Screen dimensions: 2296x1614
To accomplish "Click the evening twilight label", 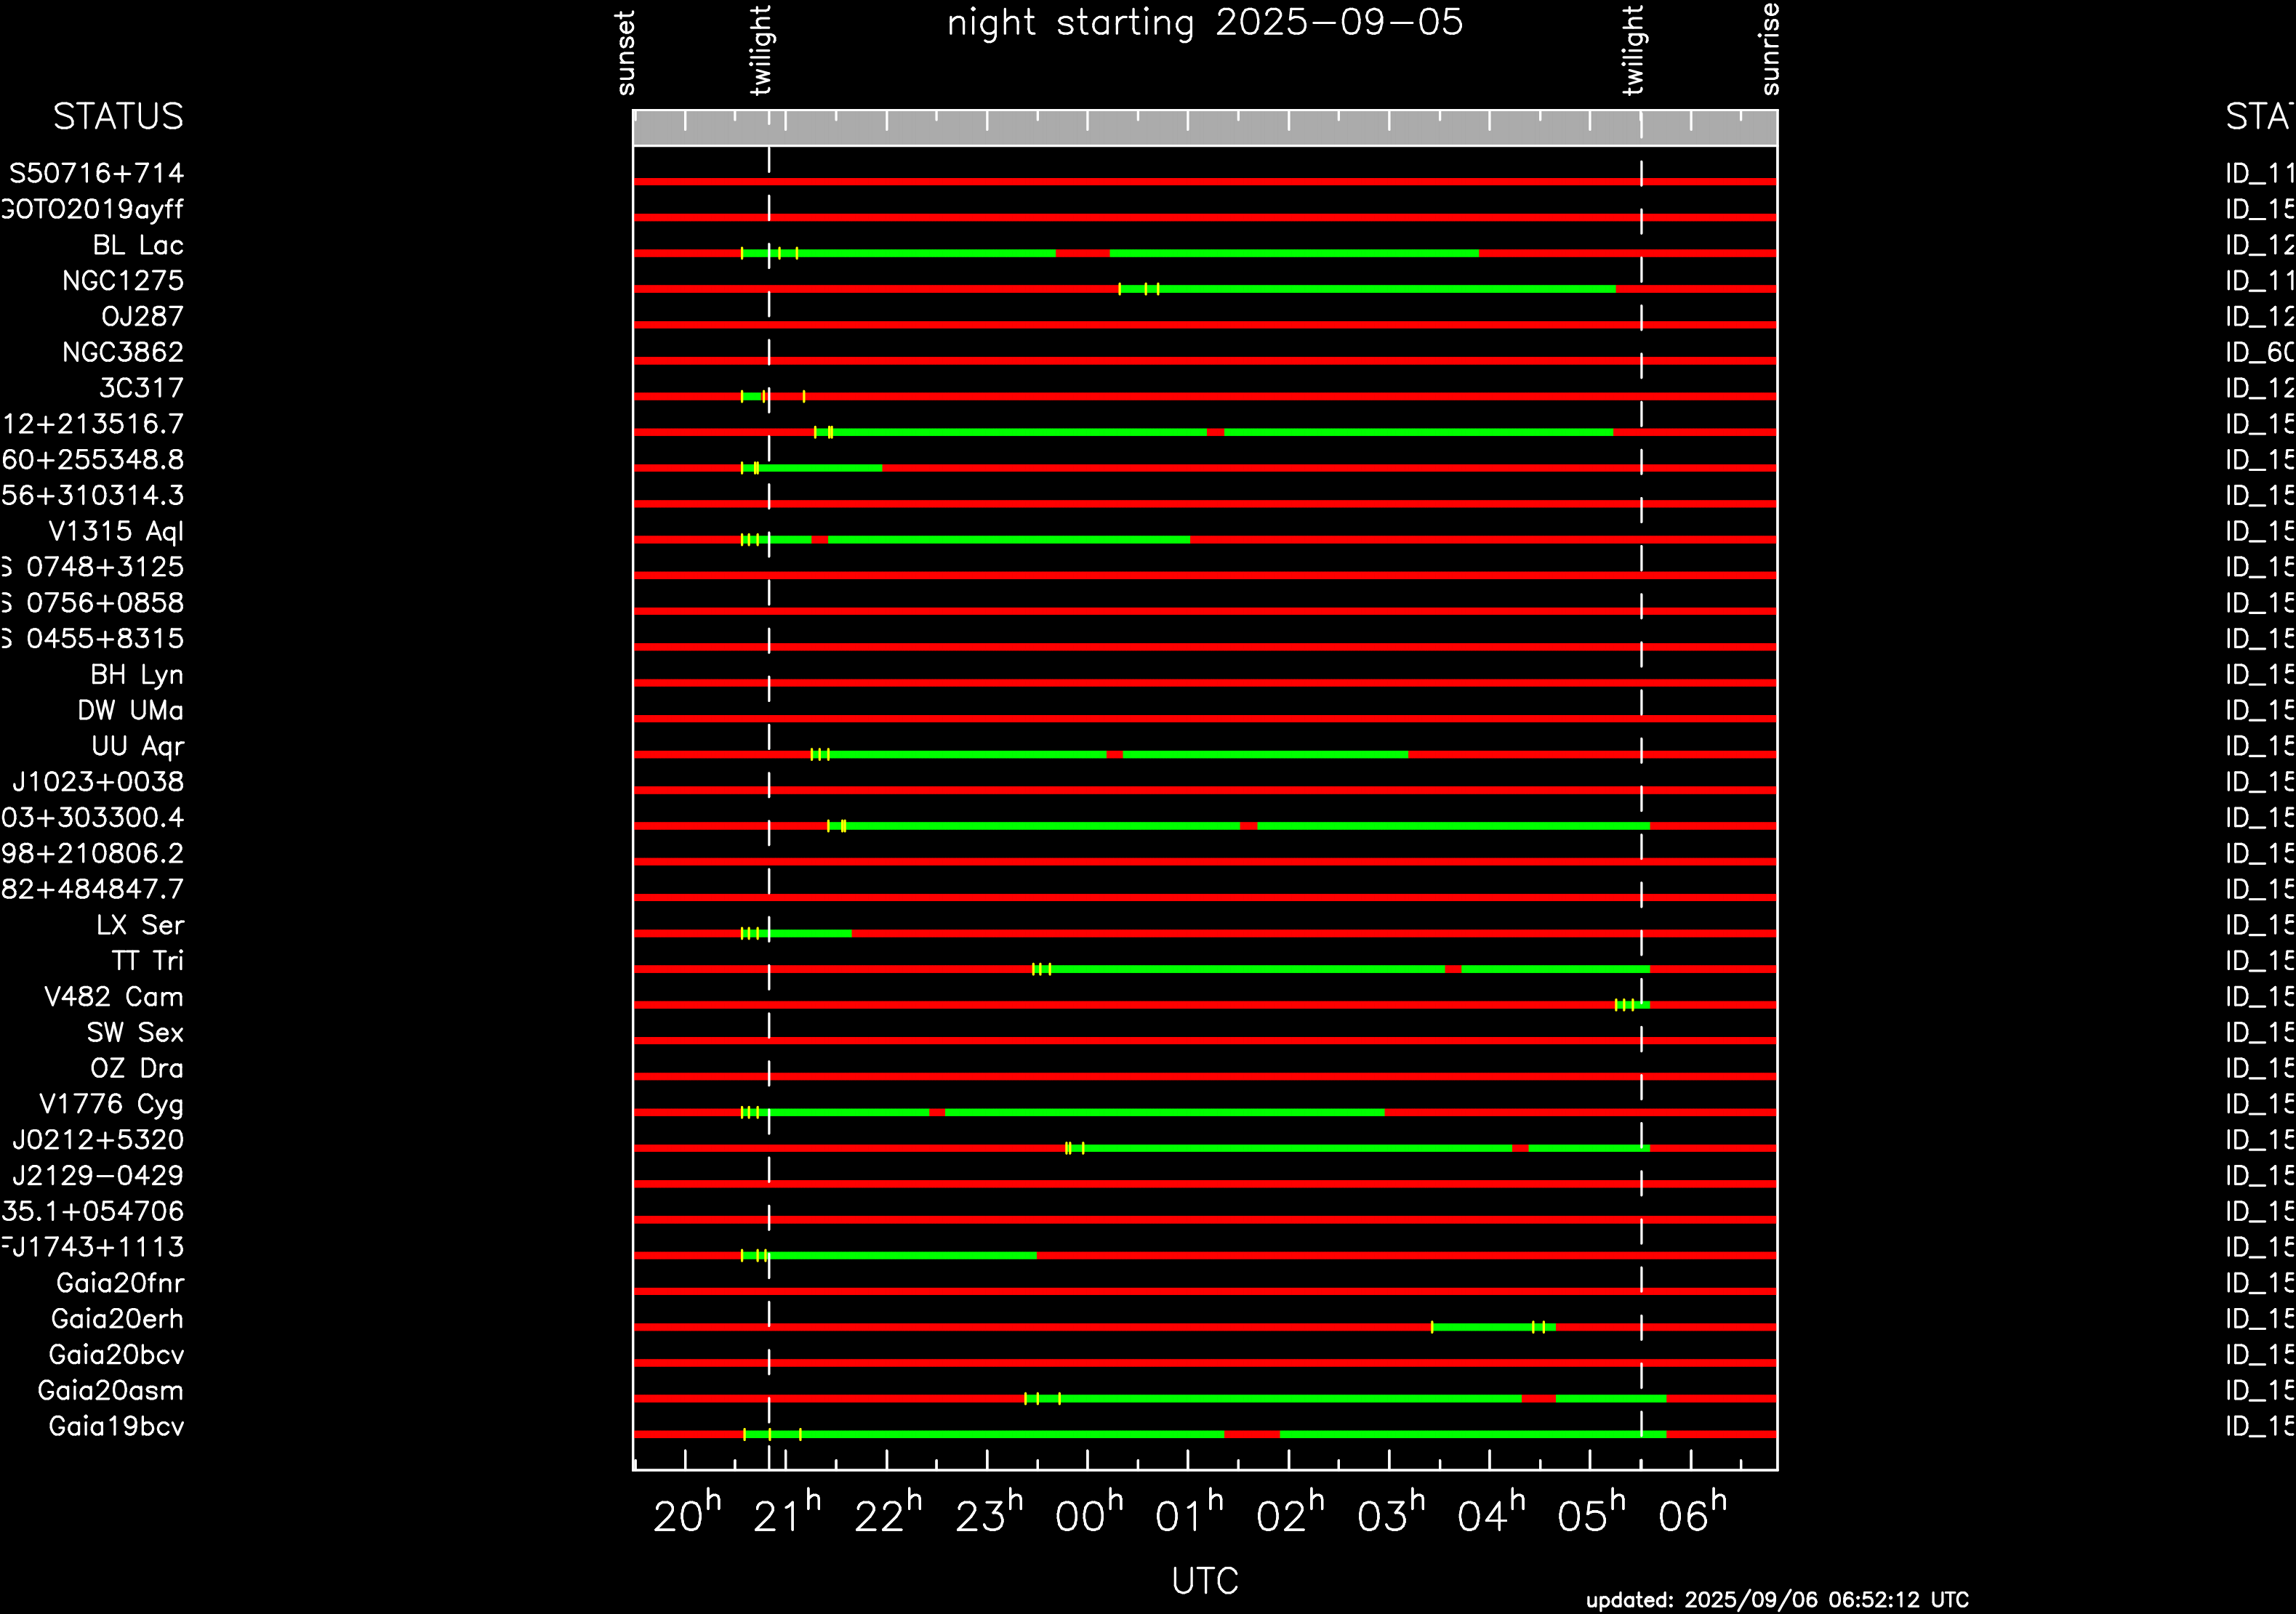I will pyautogui.click(x=761, y=50).
